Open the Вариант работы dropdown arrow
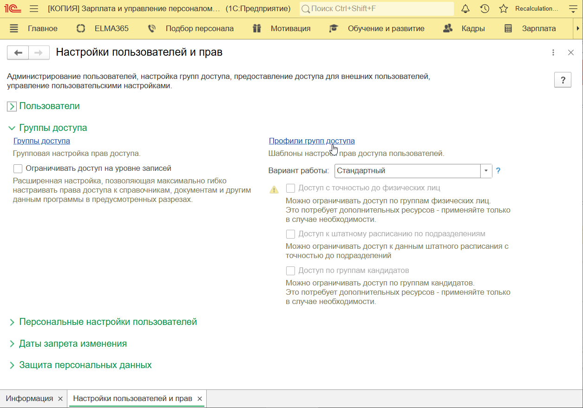This screenshot has height=408, width=583. click(x=486, y=171)
